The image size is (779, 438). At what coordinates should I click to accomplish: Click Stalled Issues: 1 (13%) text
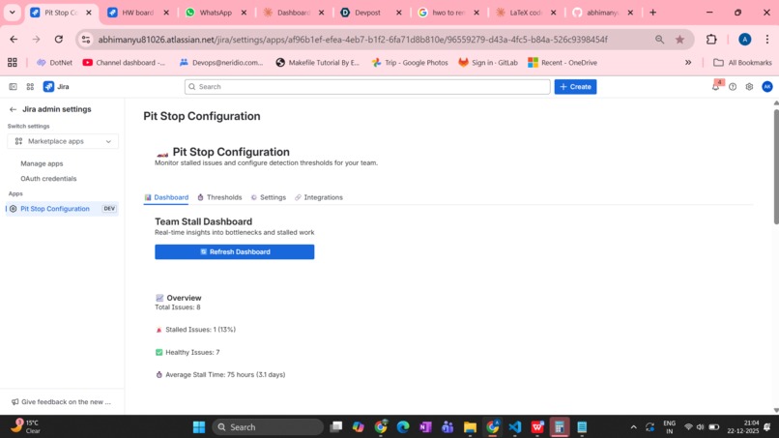coord(200,330)
